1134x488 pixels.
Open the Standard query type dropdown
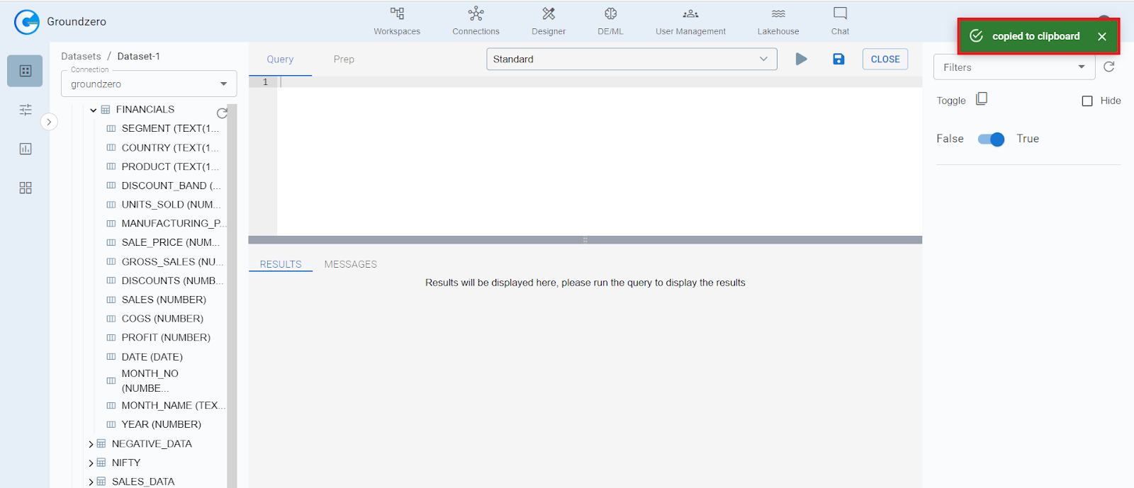click(631, 59)
